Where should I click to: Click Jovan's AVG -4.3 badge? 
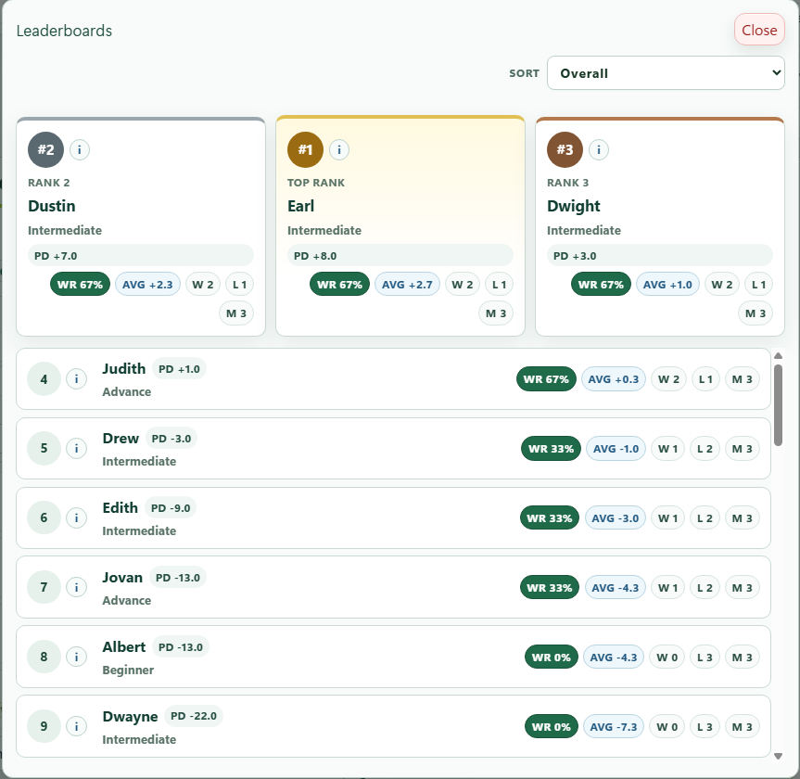(616, 588)
